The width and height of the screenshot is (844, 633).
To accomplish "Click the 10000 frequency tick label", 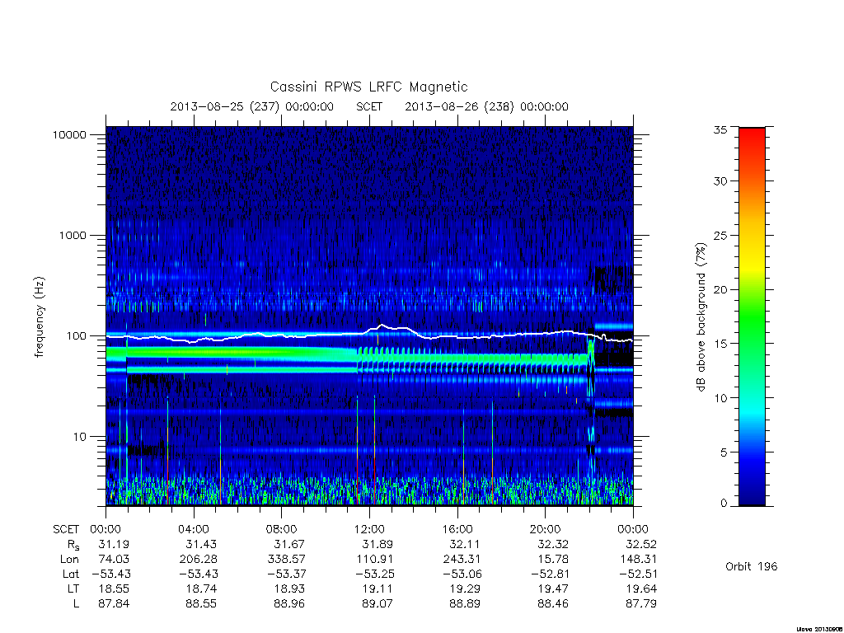I will click(x=69, y=134).
